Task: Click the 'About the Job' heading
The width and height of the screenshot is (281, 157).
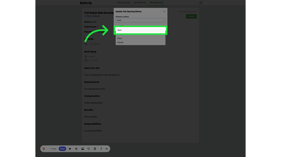Action: click(x=92, y=68)
